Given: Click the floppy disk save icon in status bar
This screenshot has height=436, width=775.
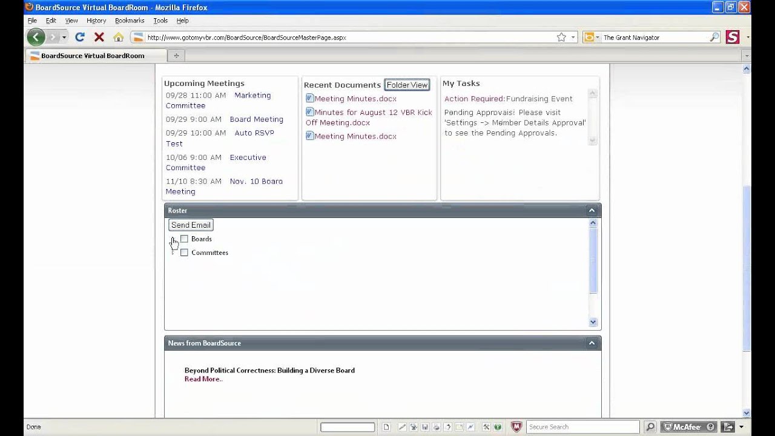Looking at the screenshot, I should [x=425, y=427].
